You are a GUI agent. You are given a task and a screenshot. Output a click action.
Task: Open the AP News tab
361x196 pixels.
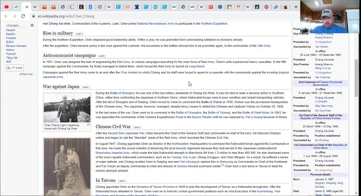[16, 7]
